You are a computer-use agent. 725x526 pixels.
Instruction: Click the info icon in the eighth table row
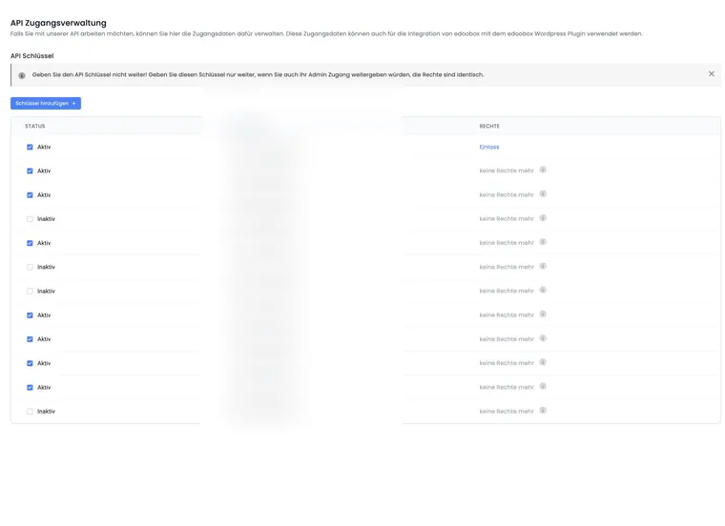[x=543, y=314]
